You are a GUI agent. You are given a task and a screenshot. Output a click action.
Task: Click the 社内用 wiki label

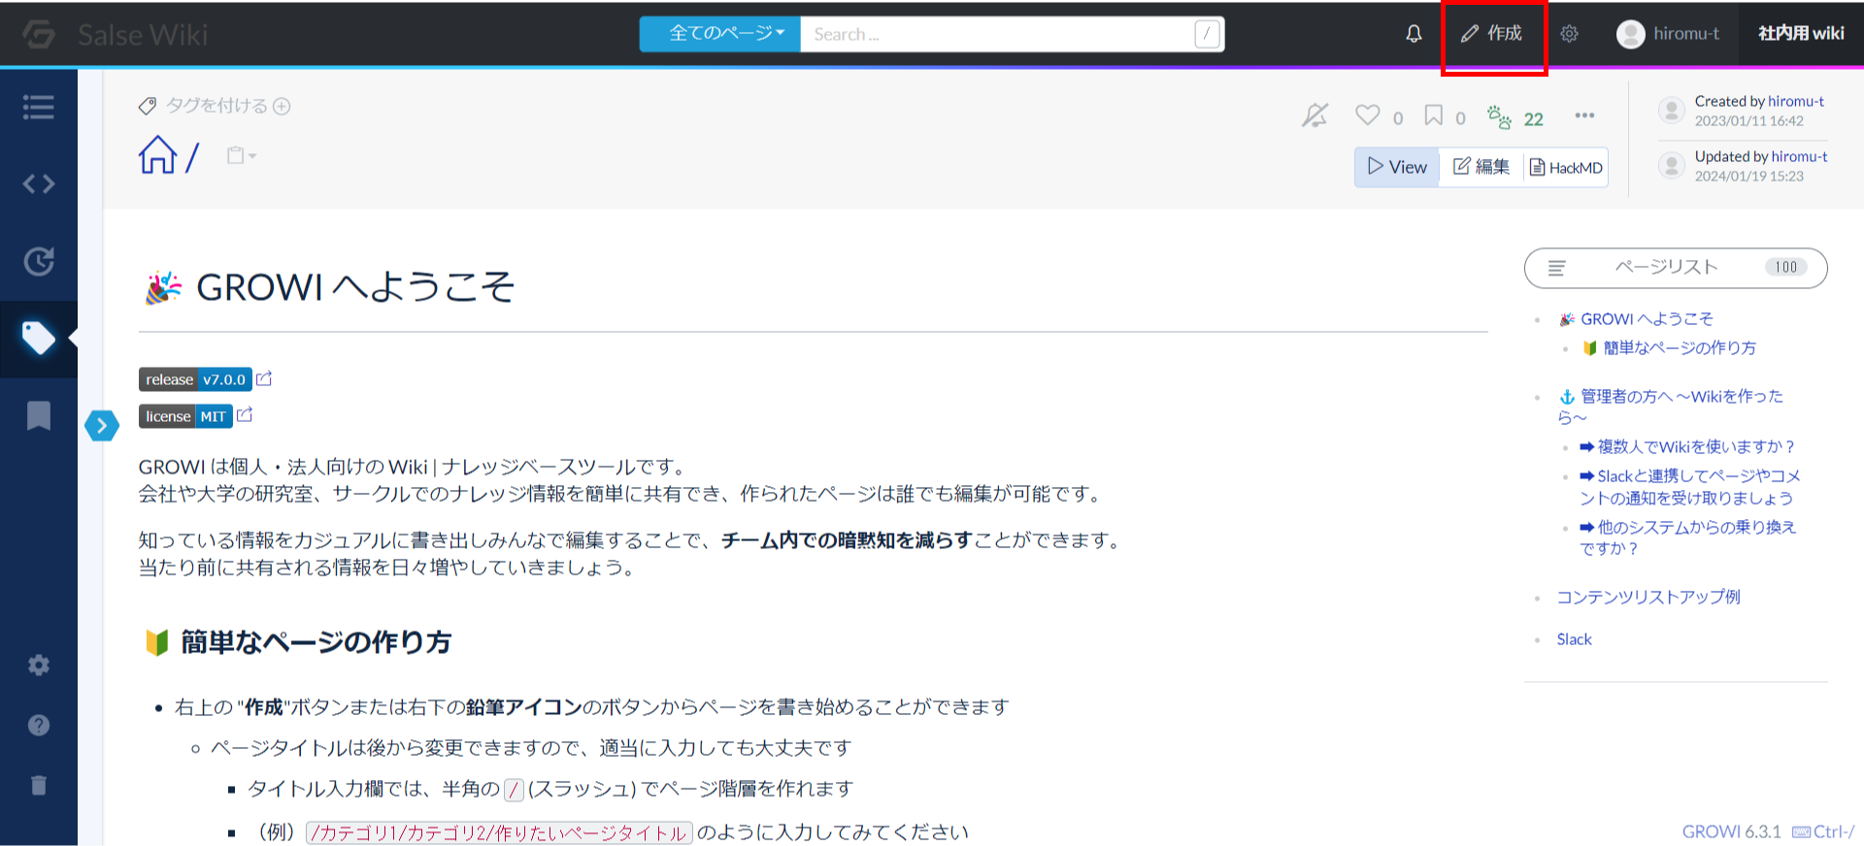(x=1801, y=34)
